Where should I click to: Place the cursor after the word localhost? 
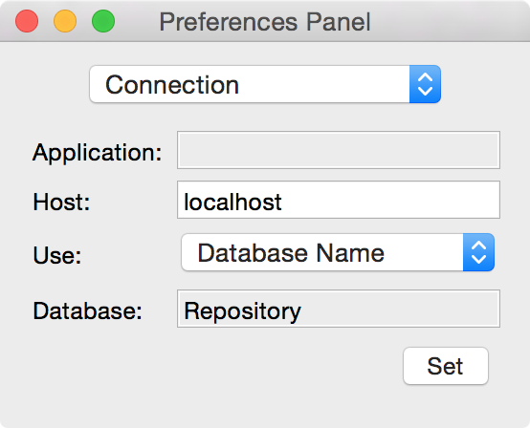click(x=282, y=202)
